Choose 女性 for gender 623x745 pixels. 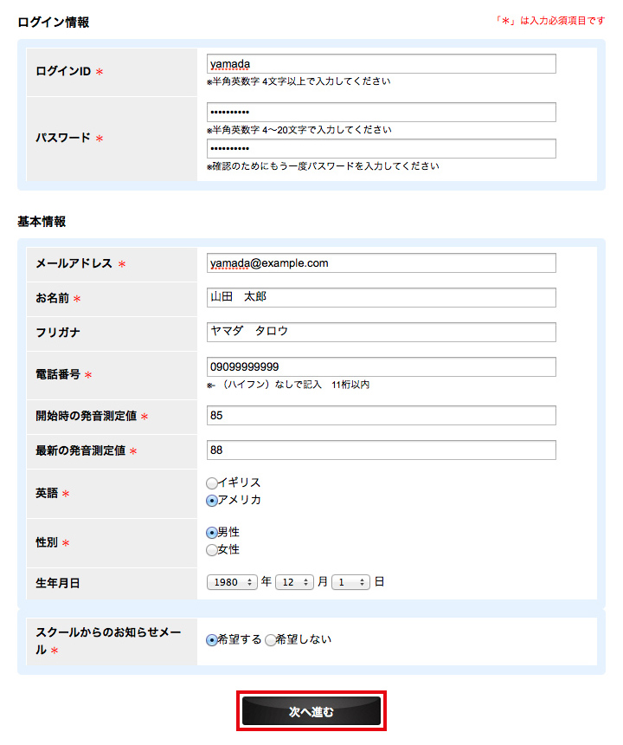[x=212, y=550]
